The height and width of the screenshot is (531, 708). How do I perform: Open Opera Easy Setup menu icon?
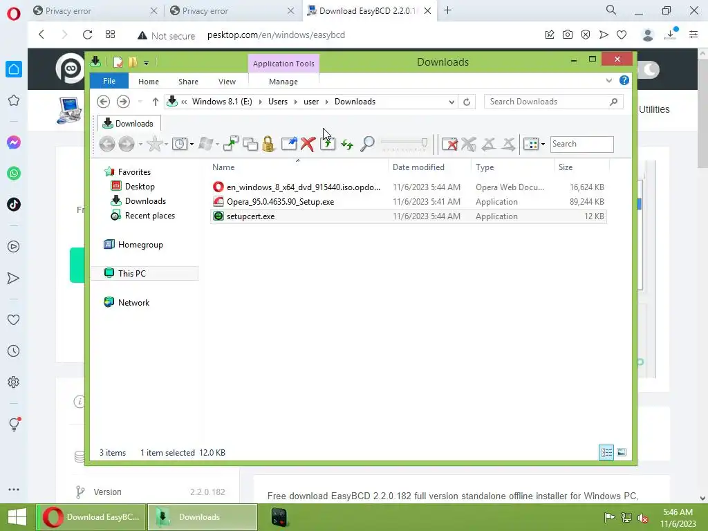tap(693, 35)
